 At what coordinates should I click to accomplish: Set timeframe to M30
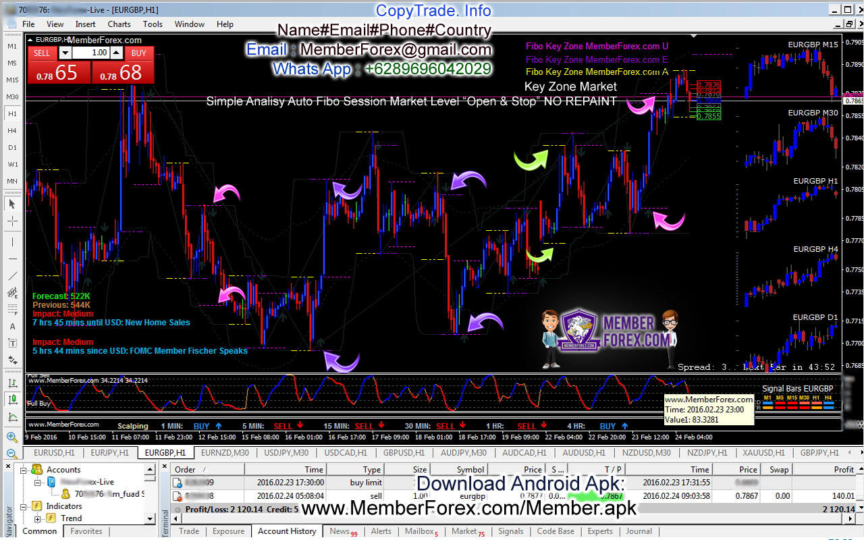(12, 97)
